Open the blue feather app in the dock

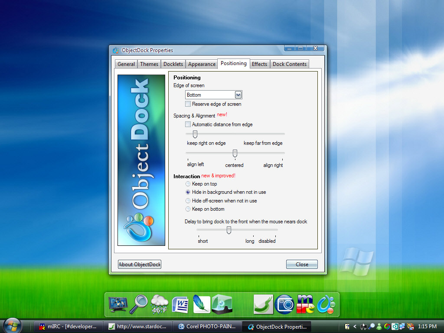[x=201, y=304]
